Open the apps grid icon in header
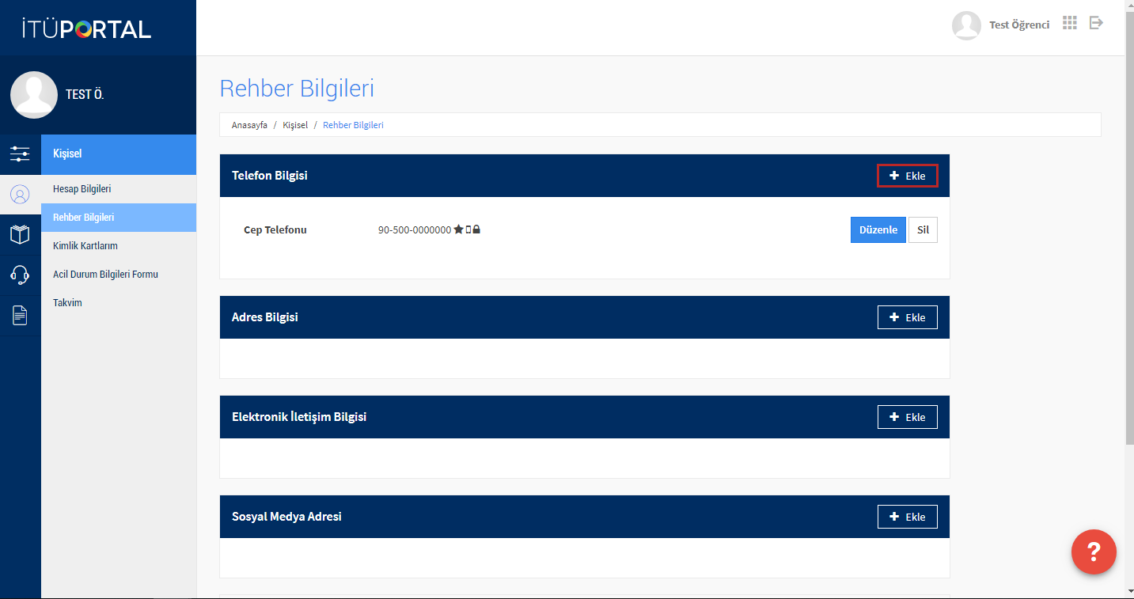This screenshot has width=1134, height=599. (1070, 23)
